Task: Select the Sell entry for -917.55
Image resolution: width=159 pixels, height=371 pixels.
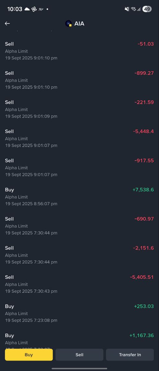Action: click(79, 167)
